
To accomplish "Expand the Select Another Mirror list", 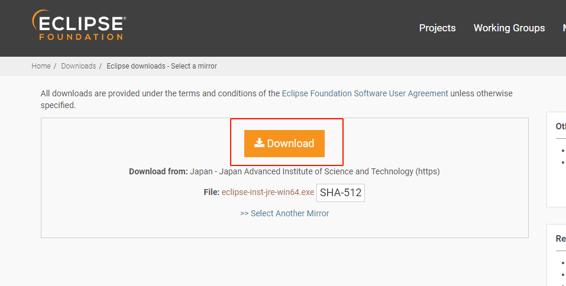I will pyautogui.click(x=289, y=213).
